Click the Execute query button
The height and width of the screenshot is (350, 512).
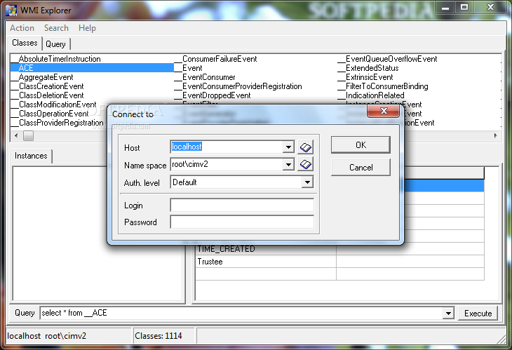(x=478, y=314)
